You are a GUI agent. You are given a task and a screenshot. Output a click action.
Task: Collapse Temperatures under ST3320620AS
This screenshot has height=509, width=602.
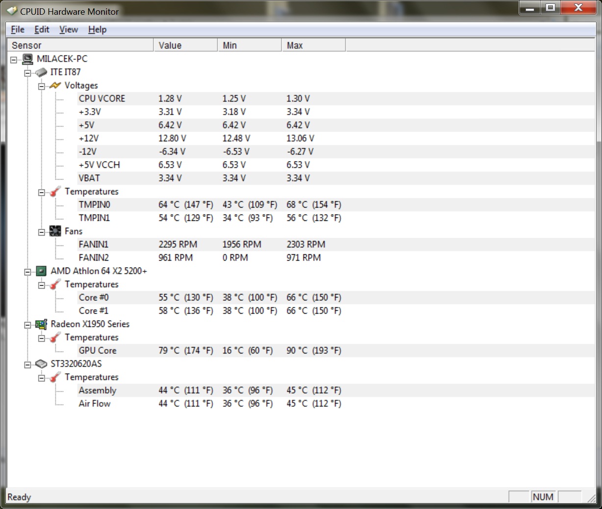coord(41,377)
